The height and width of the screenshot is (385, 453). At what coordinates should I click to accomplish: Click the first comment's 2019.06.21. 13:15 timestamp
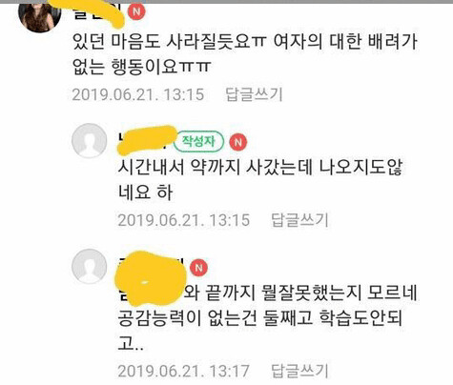point(137,94)
